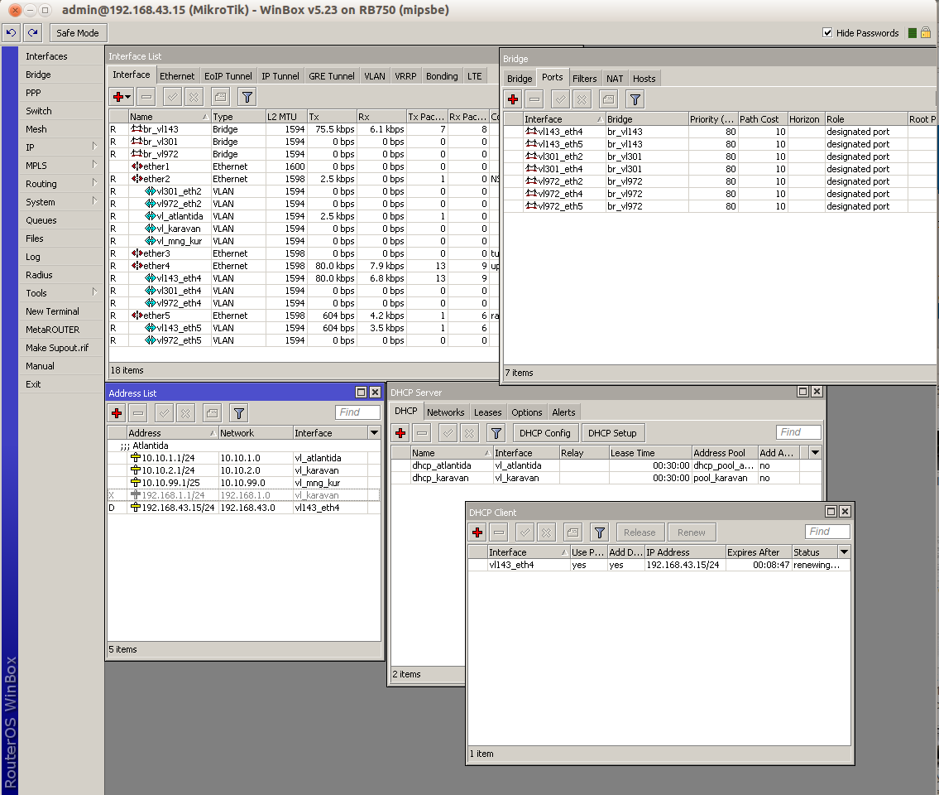Click the DHCP Config button
Viewport: 939px width, 795px height.
coord(545,432)
